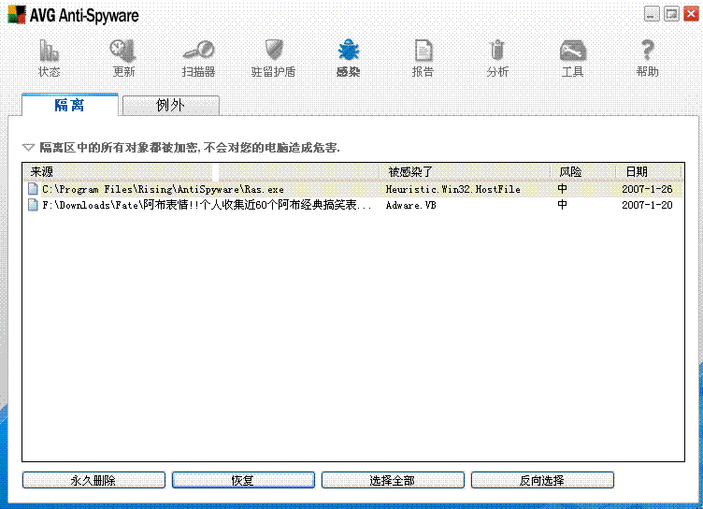Open the 扫描器 (Scanner) section icon

tap(198, 51)
